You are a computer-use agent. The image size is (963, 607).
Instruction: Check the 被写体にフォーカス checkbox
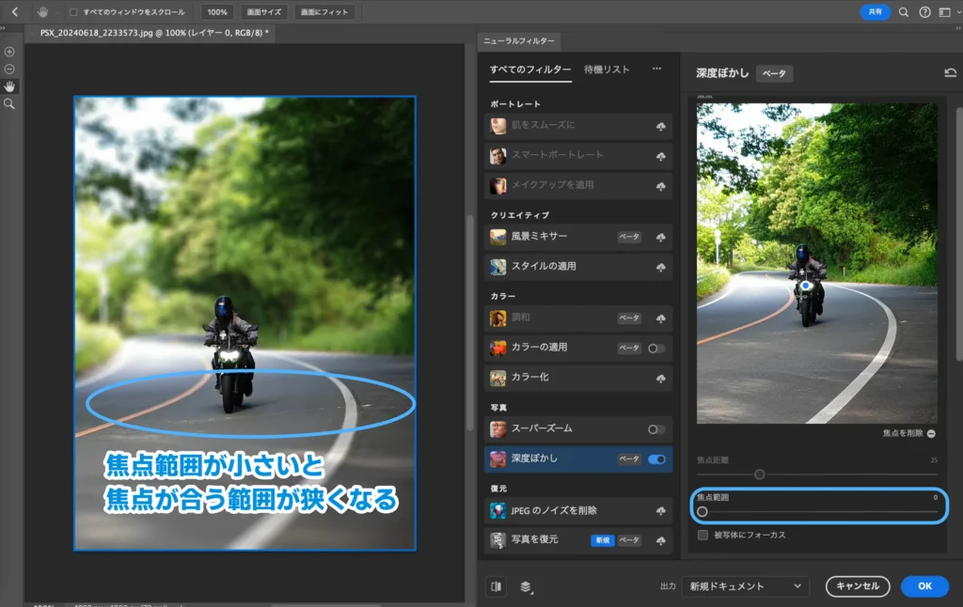(x=703, y=535)
